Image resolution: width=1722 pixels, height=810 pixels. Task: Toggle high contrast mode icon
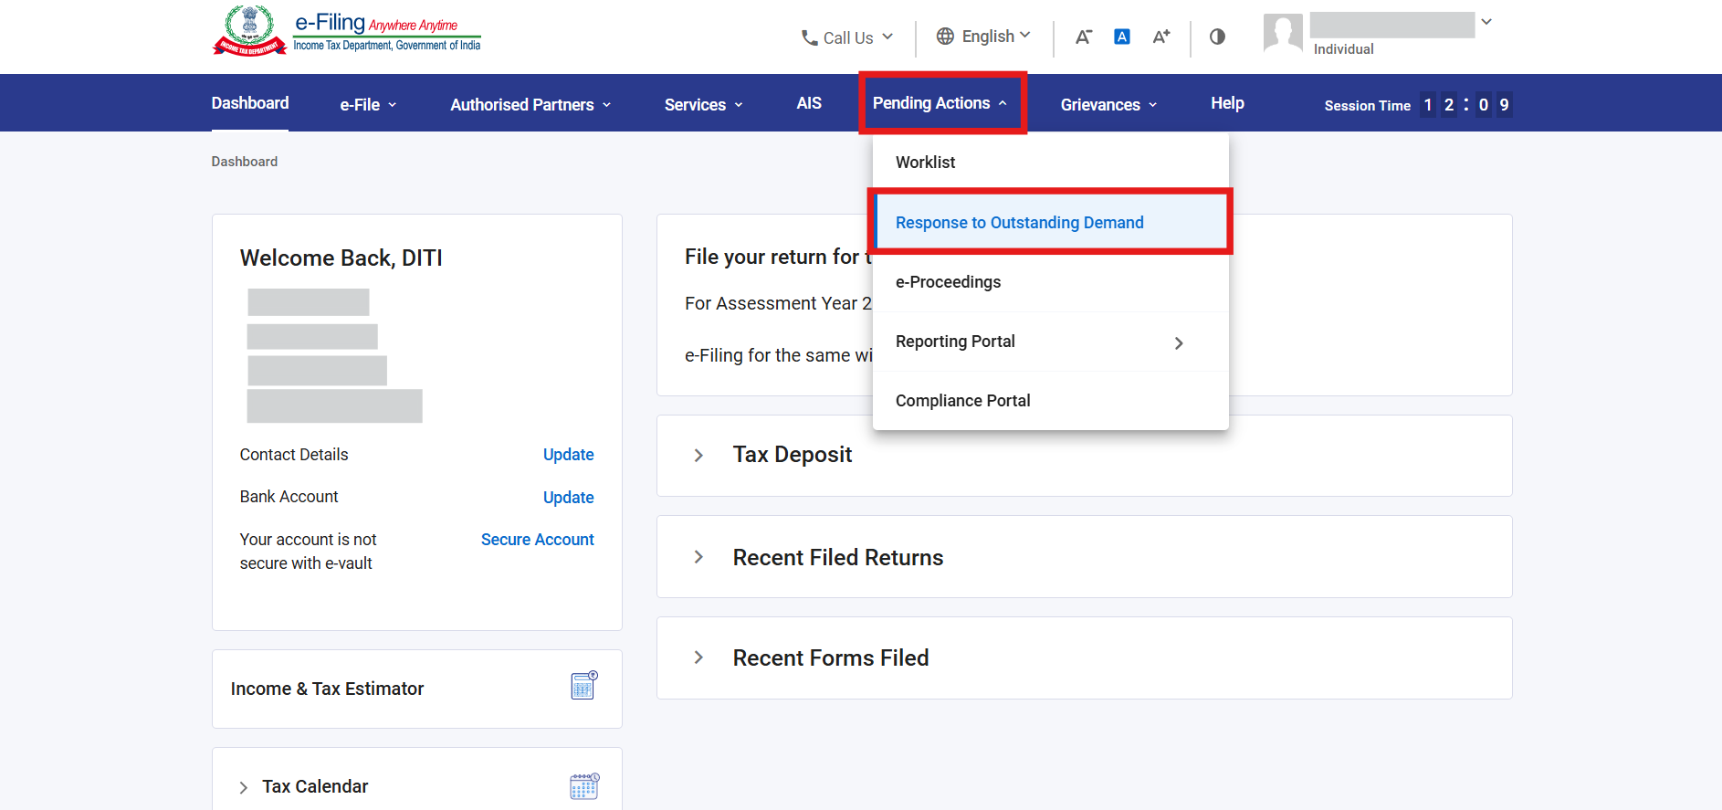1217,37
